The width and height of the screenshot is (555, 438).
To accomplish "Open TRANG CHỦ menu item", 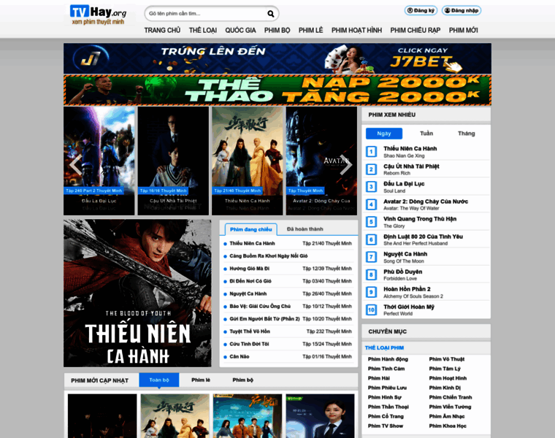I will 162,31.
